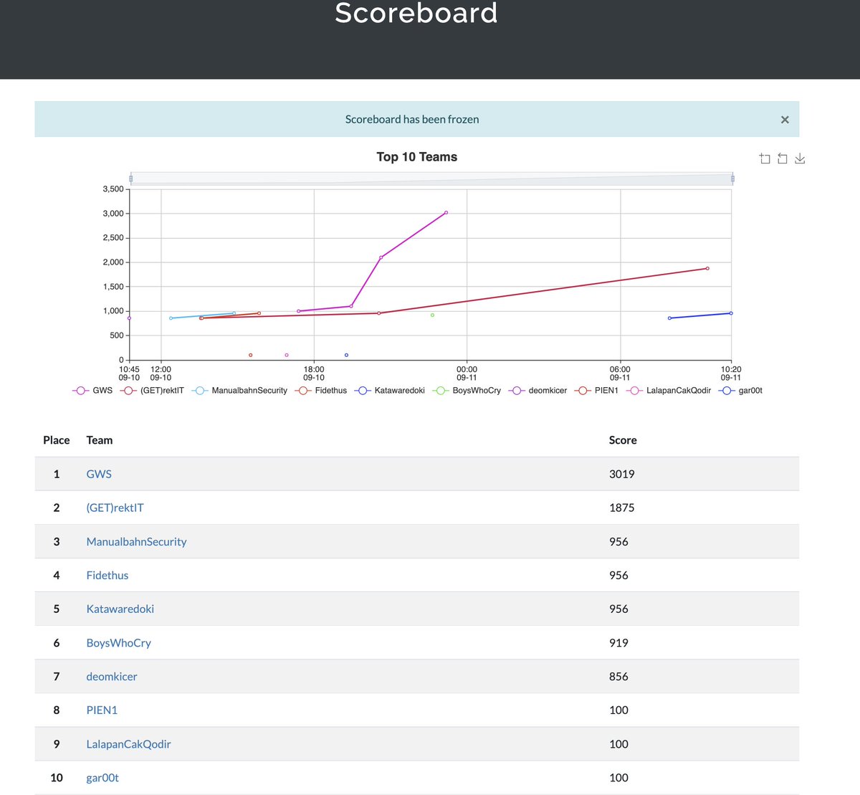Viewport: 860px width, 795px height.
Task: Click place number 10 in table
Action: click(57, 778)
